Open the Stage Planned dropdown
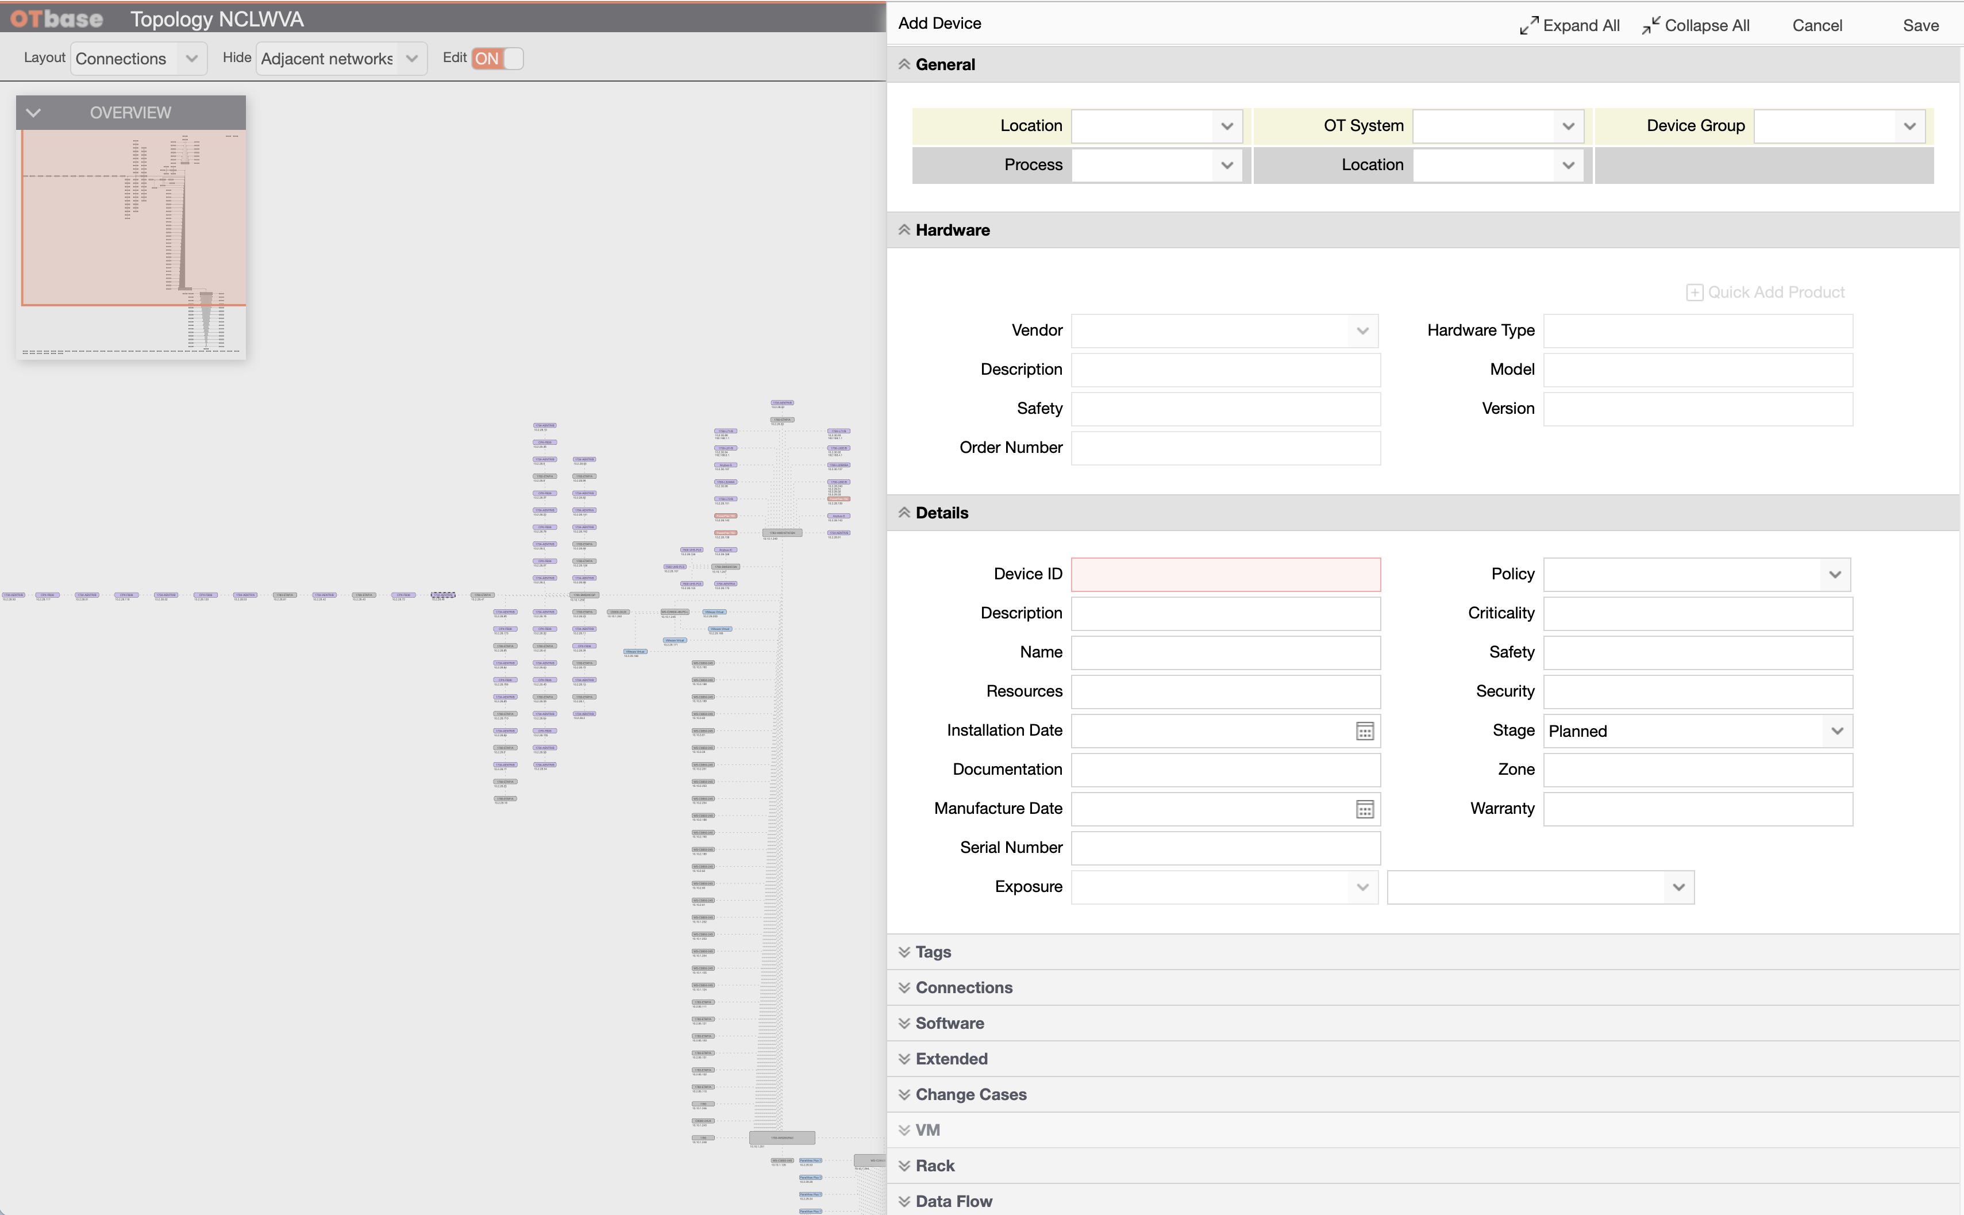The width and height of the screenshot is (1964, 1215). 1698,731
